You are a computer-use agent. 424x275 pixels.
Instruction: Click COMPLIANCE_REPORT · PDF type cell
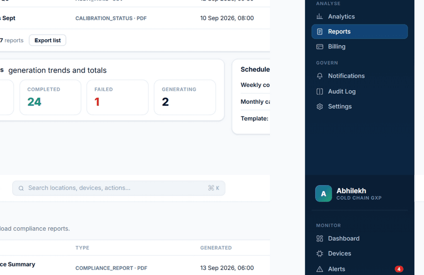click(111, 268)
